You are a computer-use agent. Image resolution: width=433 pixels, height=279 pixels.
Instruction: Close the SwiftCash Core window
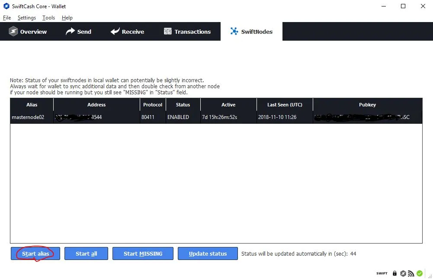[x=423, y=6]
